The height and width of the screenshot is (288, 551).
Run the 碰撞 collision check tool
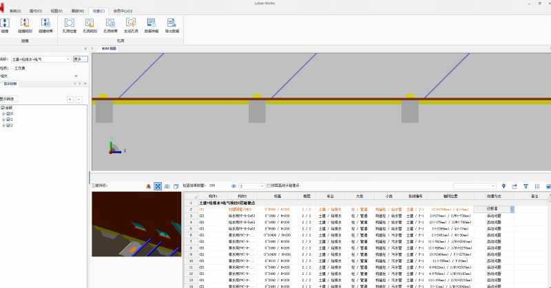point(5,25)
